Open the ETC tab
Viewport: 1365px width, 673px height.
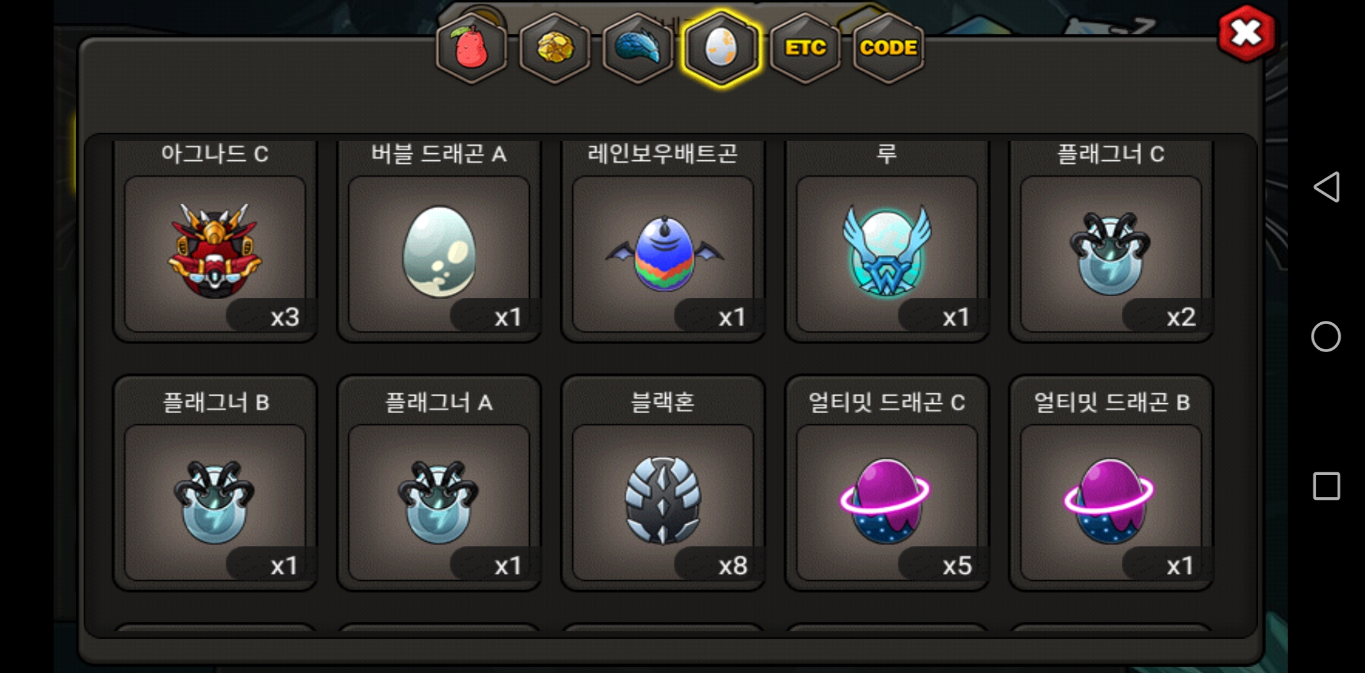(x=805, y=48)
